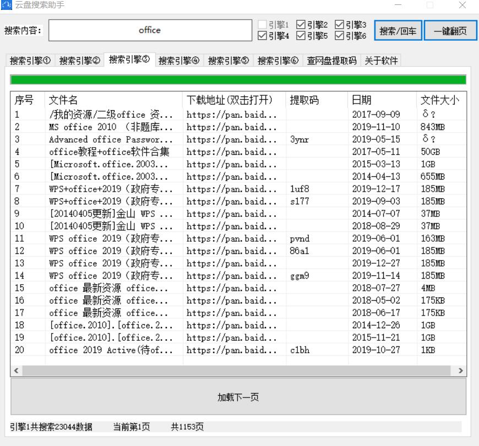Select row 2 MS office 2010 (非题库...
This screenshot has height=446, width=479.
point(238,127)
